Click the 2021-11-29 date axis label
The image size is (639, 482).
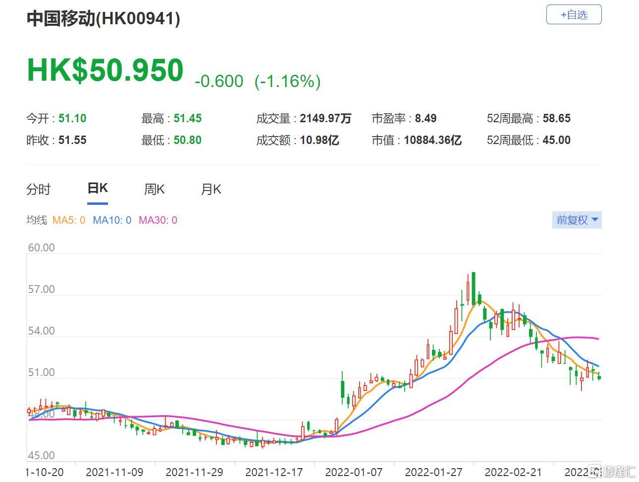(194, 472)
